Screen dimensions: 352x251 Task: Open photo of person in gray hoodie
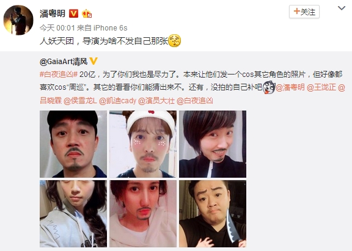[x=73, y=214]
